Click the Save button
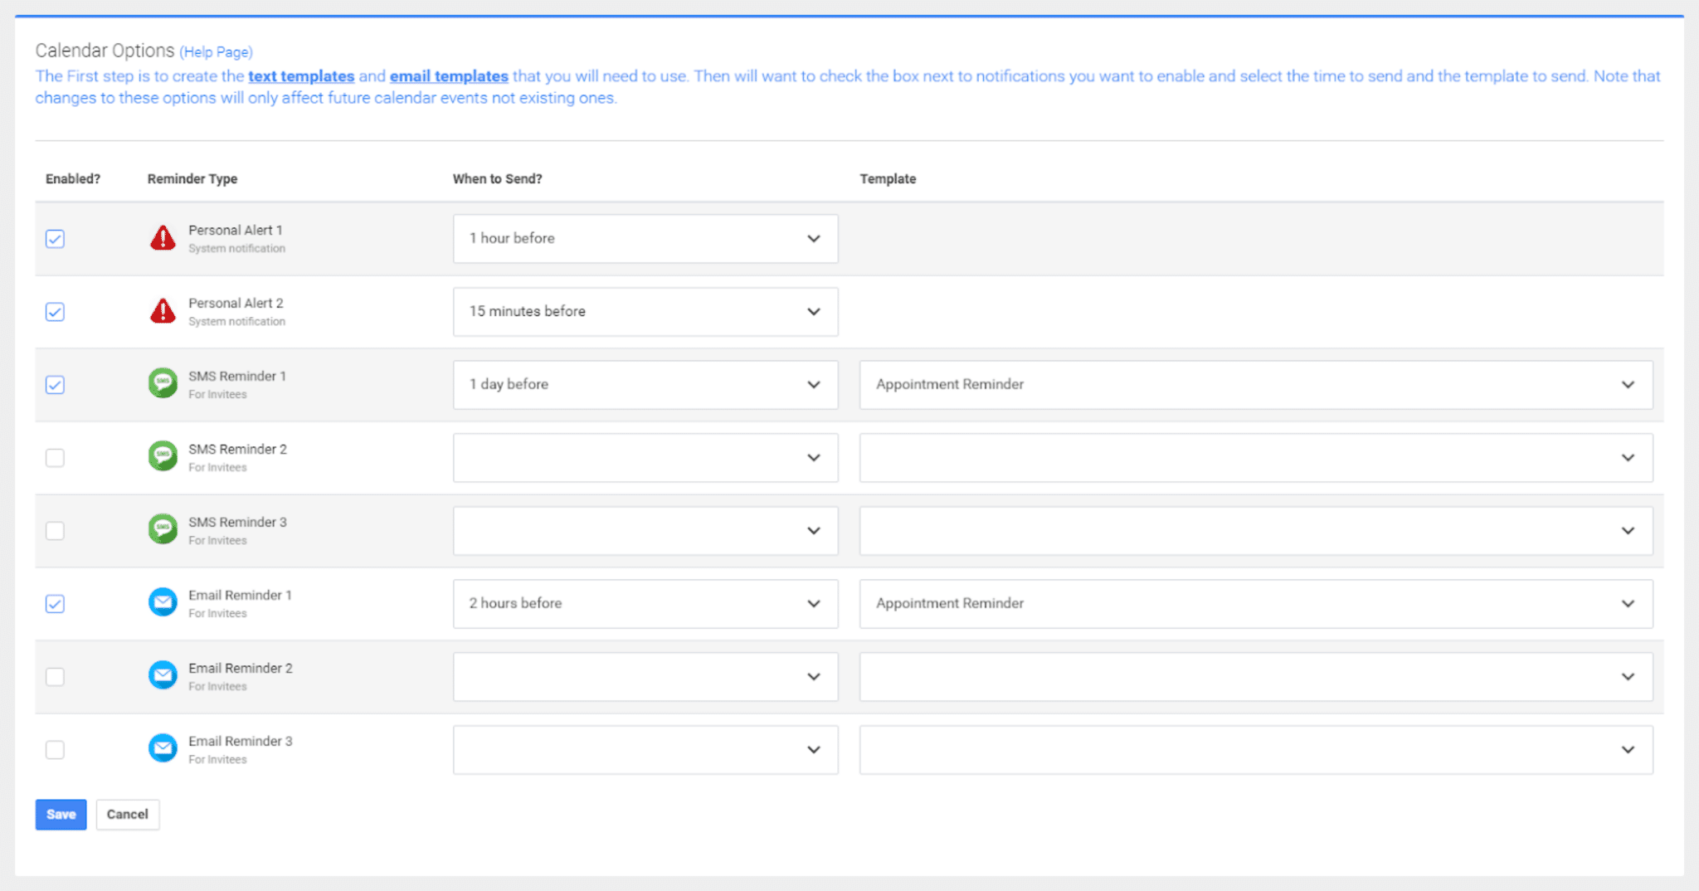 (60, 814)
